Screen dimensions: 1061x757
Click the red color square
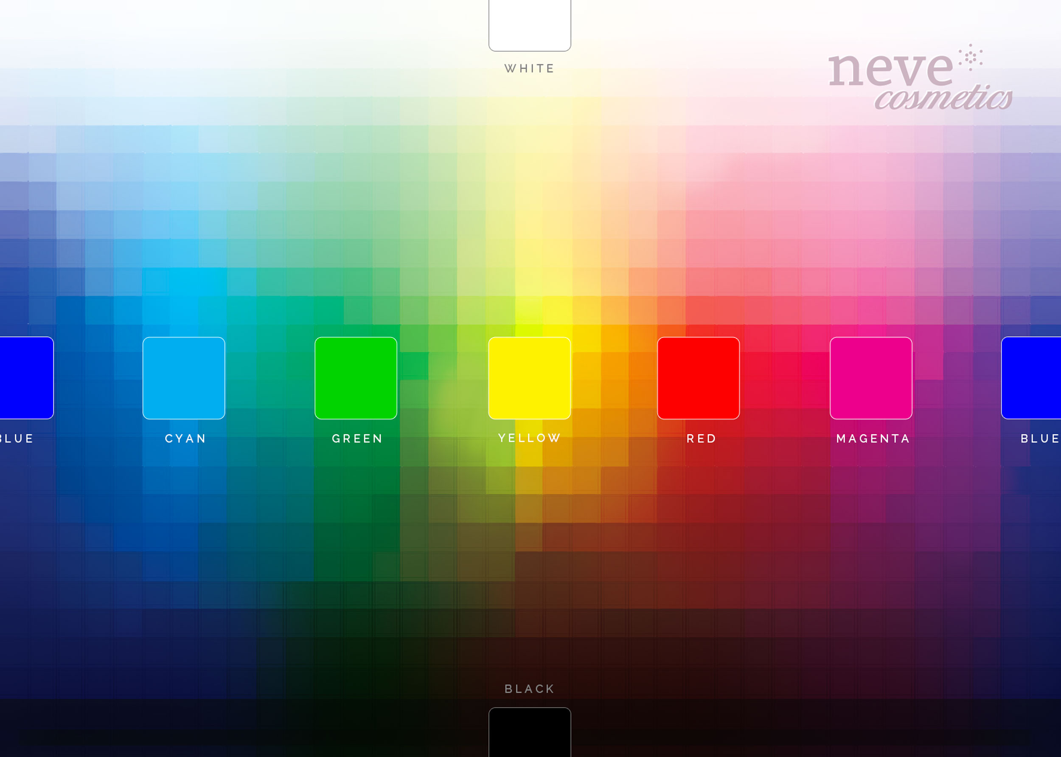pyautogui.click(x=698, y=378)
